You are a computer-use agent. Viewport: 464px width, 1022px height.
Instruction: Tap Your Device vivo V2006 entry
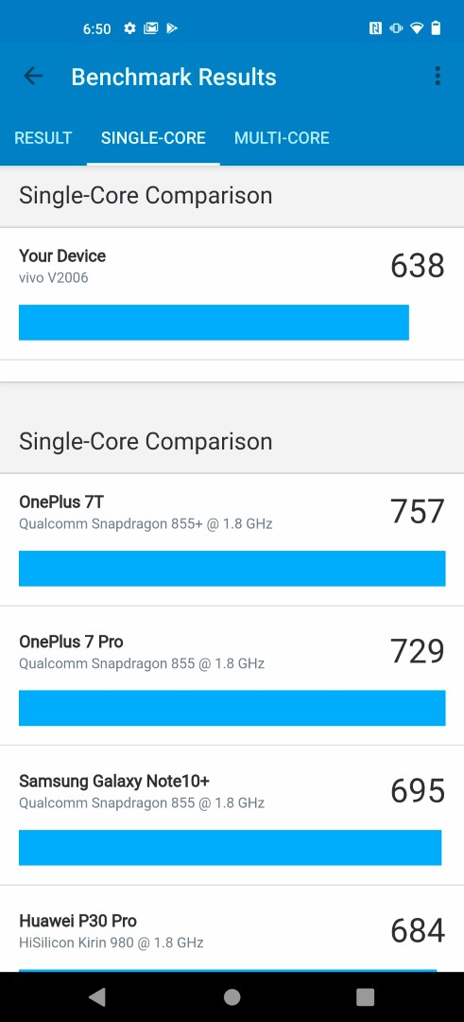point(232,294)
